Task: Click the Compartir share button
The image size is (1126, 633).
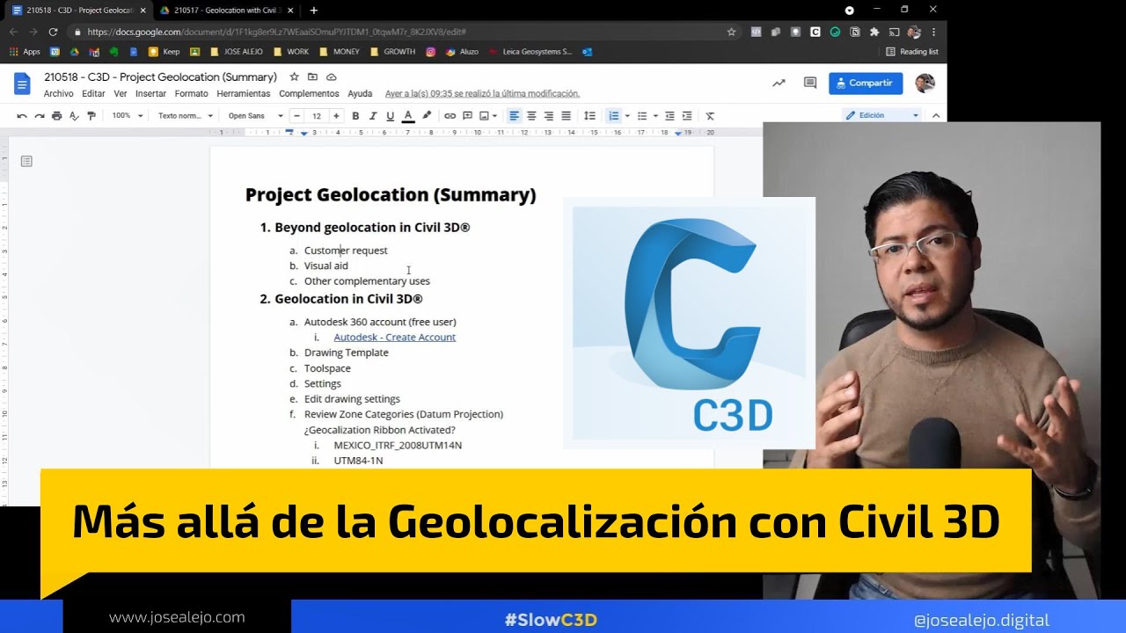Action: point(866,83)
